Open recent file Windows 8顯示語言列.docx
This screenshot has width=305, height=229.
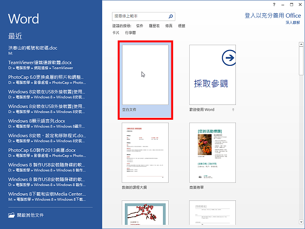tap(47, 123)
